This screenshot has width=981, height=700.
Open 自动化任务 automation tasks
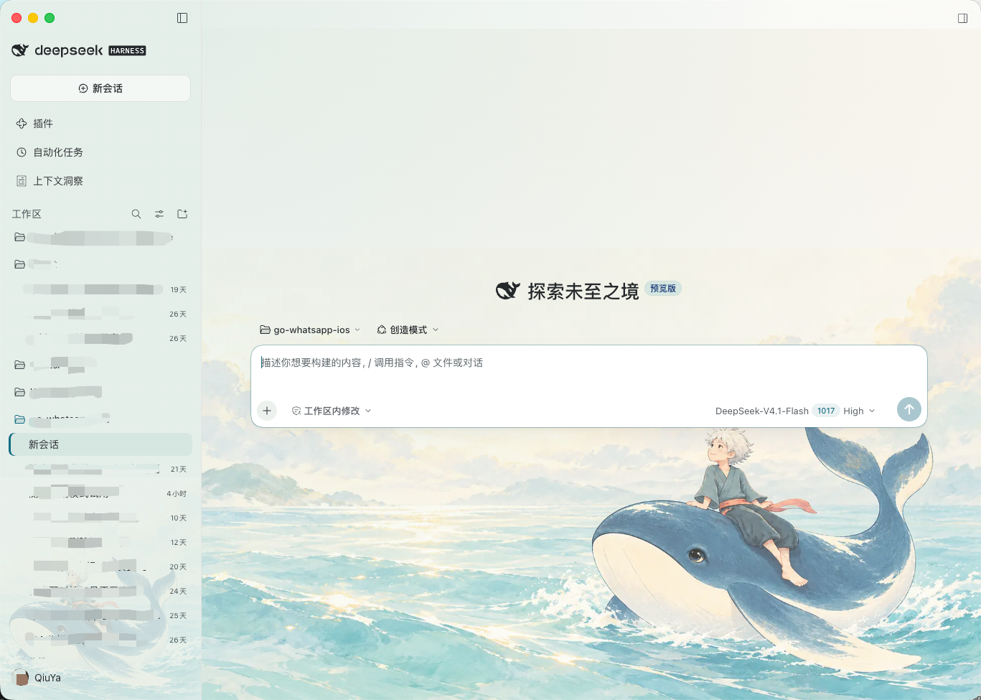pos(100,152)
